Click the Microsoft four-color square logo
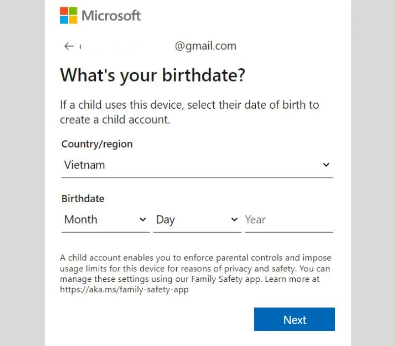The image size is (395, 346). (69, 15)
